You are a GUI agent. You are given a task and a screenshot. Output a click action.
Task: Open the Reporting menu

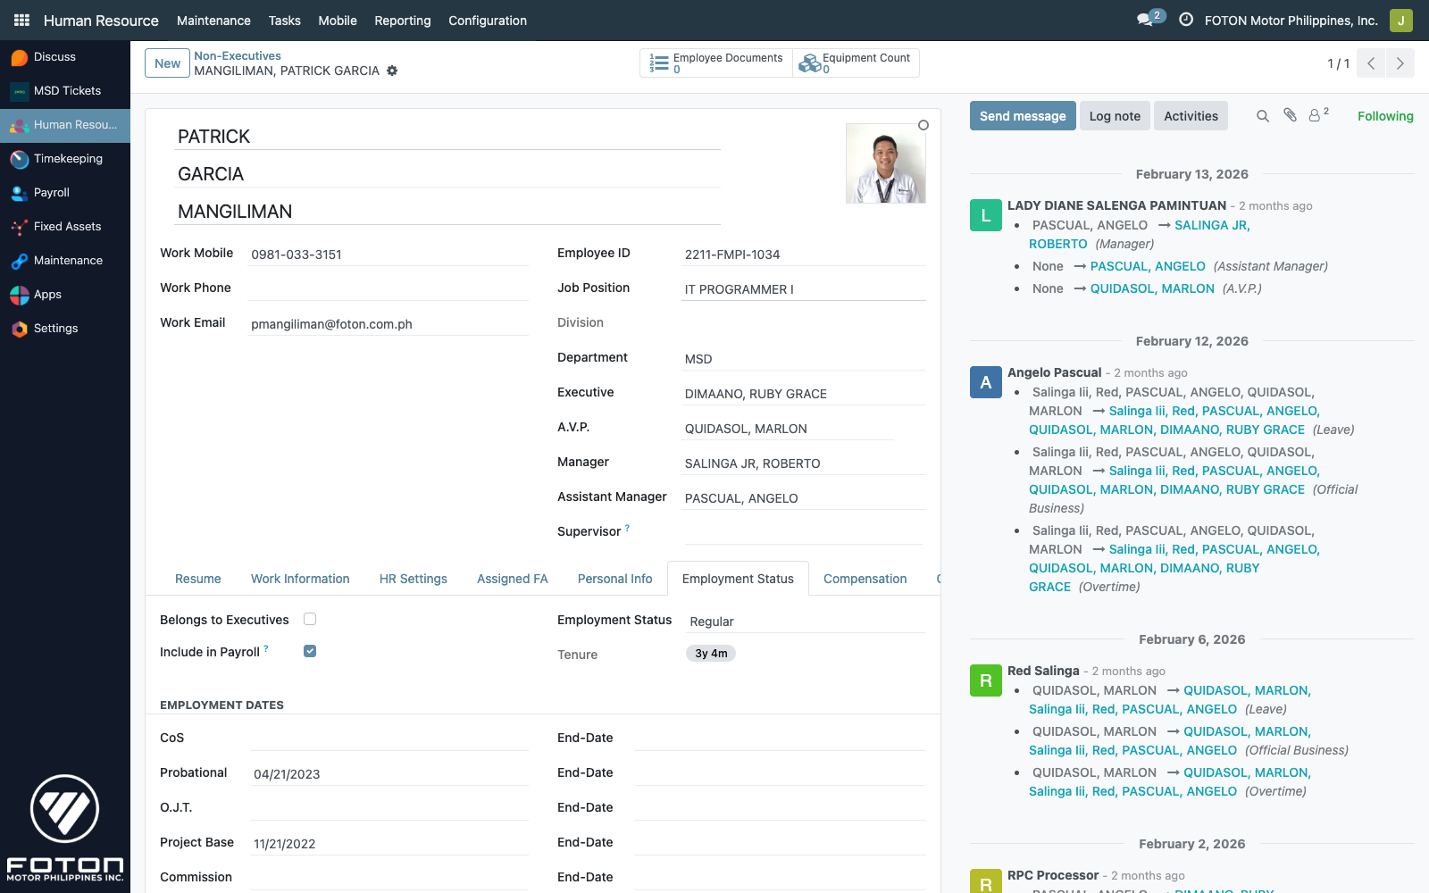click(403, 21)
